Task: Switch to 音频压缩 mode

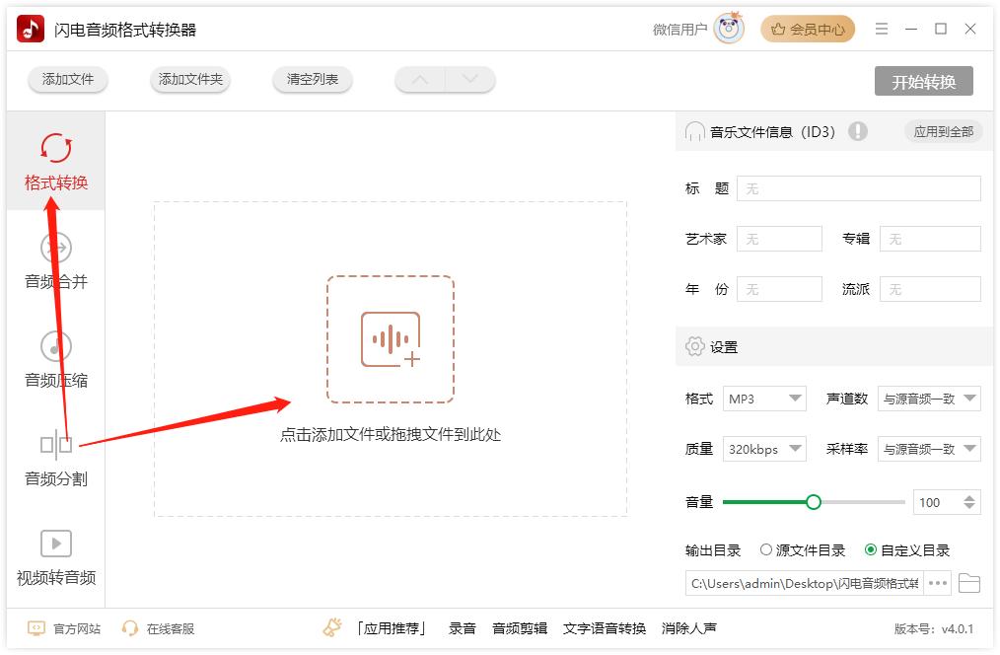Action: [x=56, y=360]
